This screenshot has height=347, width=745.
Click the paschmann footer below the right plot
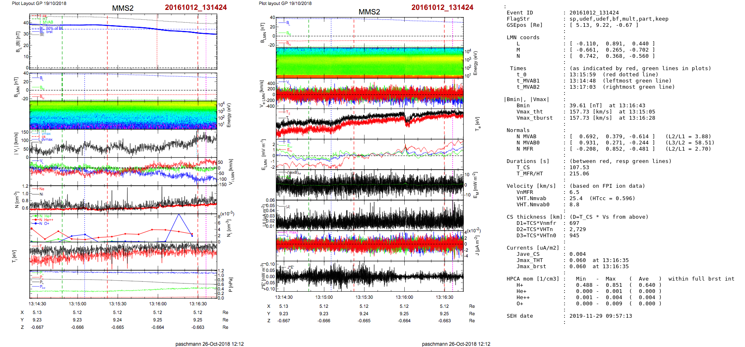(456, 344)
